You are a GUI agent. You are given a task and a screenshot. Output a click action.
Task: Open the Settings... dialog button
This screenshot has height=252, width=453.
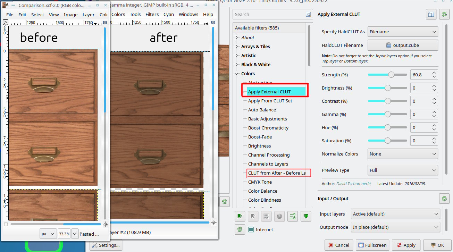106,245
